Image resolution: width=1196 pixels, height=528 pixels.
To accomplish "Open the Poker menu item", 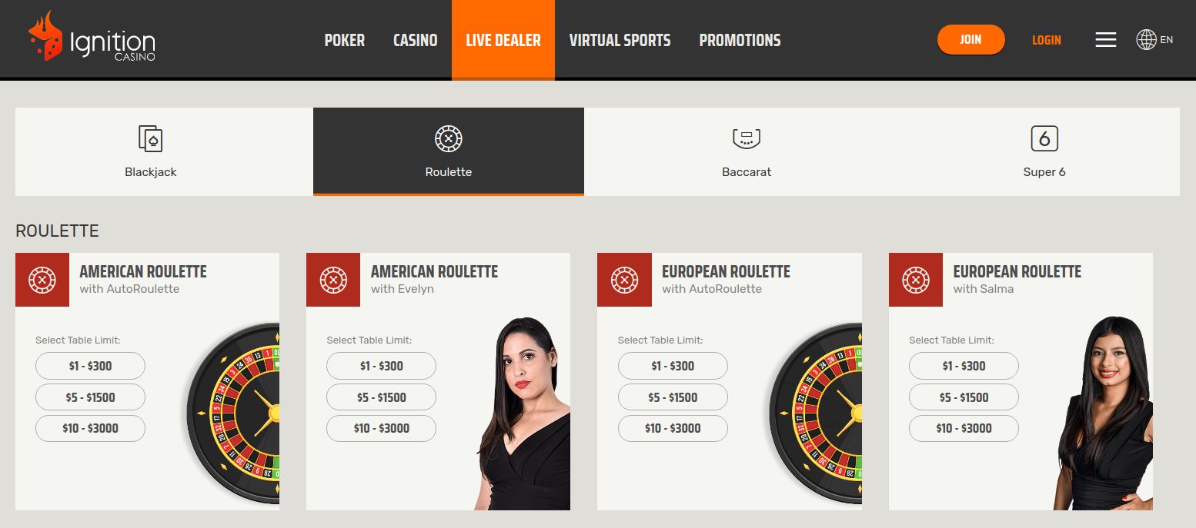I will pyautogui.click(x=345, y=40).
